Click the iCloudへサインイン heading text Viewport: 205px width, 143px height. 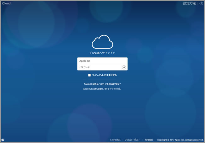[x=102, y=53]
